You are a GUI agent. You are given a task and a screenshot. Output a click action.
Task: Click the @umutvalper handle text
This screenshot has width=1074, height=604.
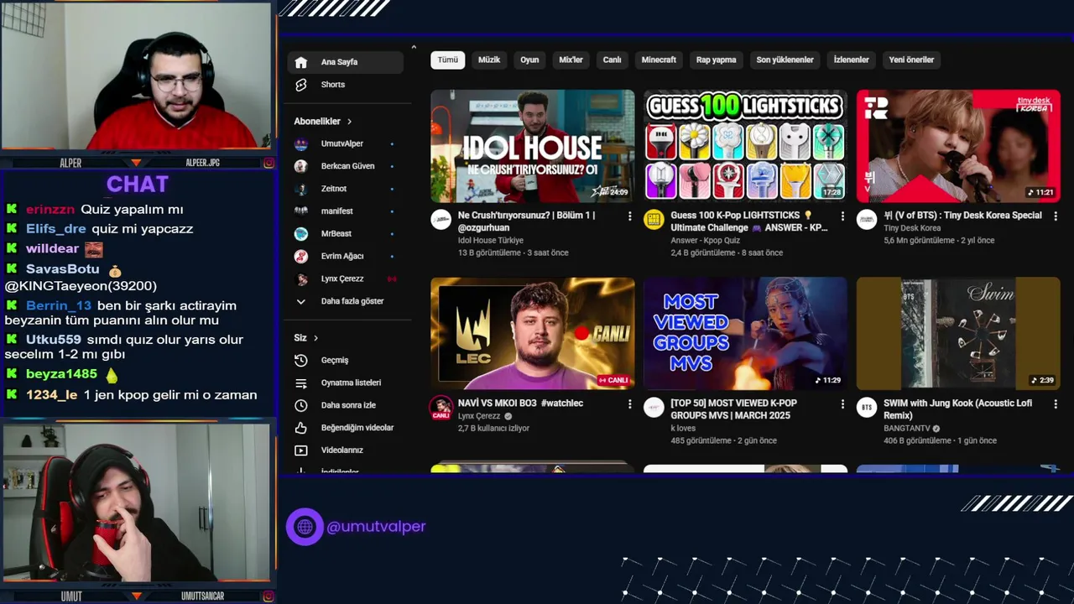pyautogui.click(x=376, y=527)
